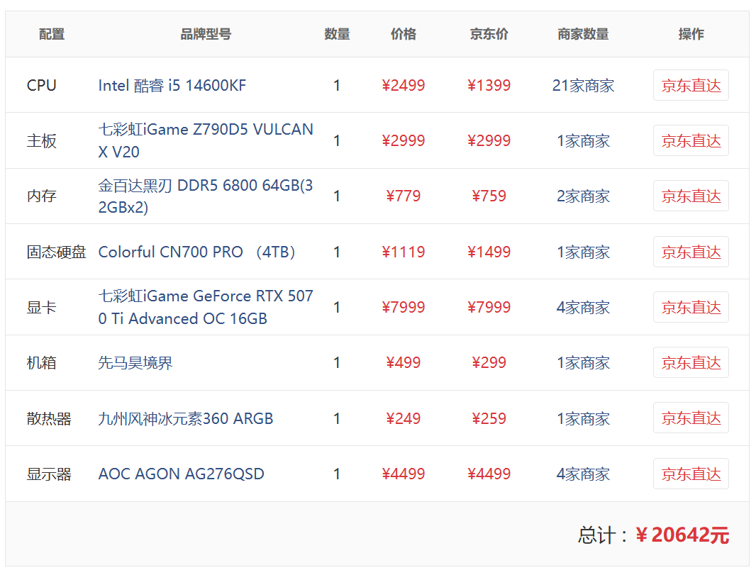Open the 七彩虹iGame Z790D5 VULCAN motherboard link
756x575 pixels.
(206, 141)
